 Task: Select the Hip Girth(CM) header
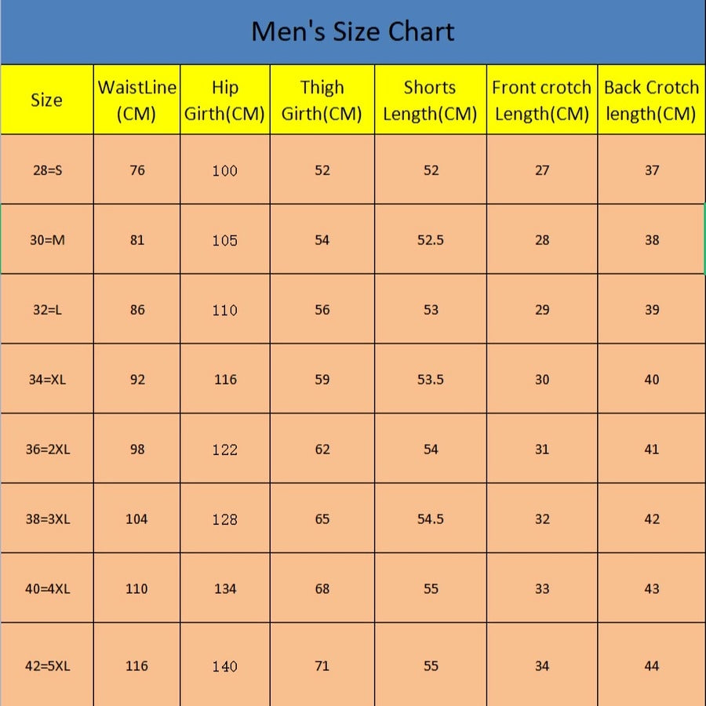(224, 100)
